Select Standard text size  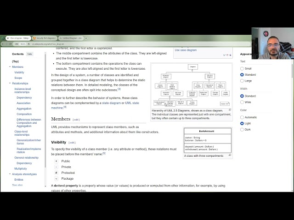point(242,75)
